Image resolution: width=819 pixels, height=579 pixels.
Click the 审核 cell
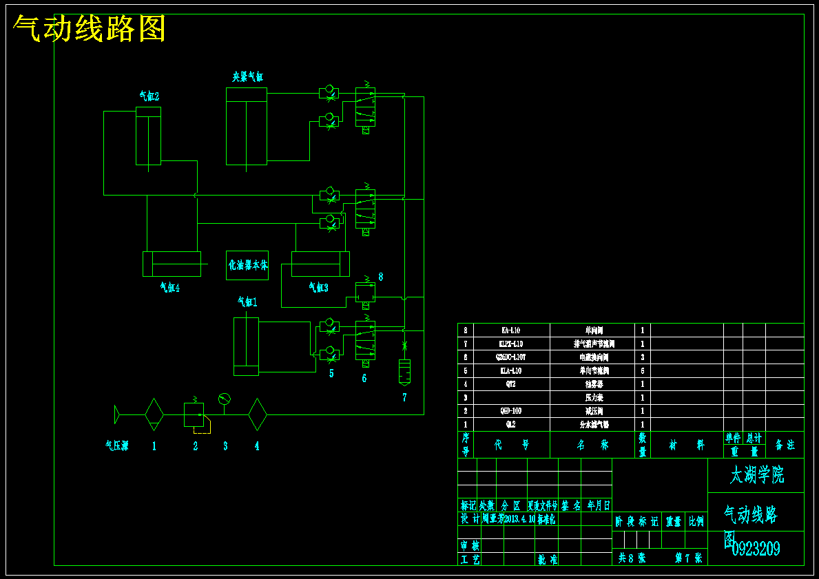click(469, 545)
